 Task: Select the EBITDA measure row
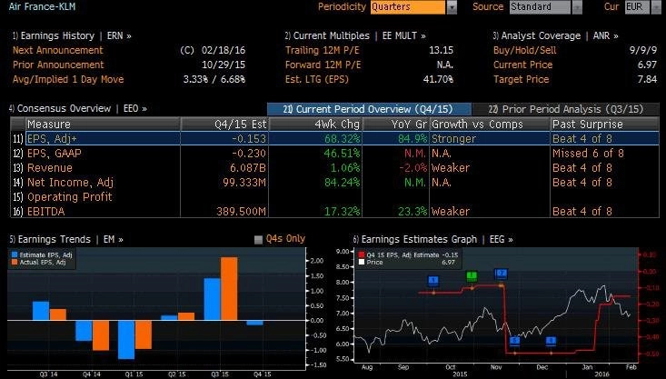coord(334,211)
